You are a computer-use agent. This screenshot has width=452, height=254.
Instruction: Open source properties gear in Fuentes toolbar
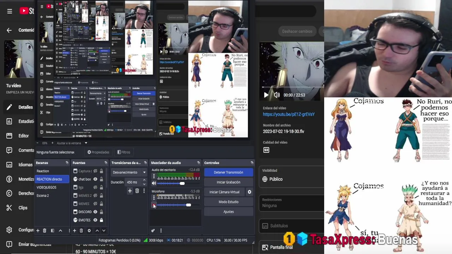point(89,230)
